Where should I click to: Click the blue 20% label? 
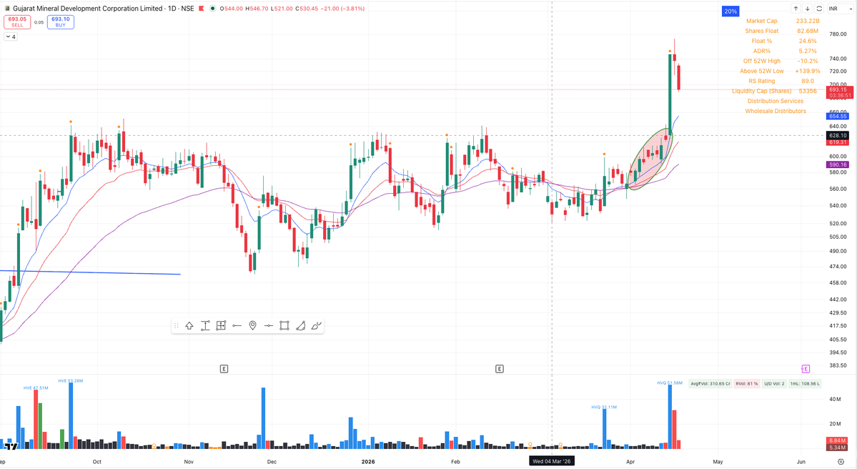pos(730,11)
